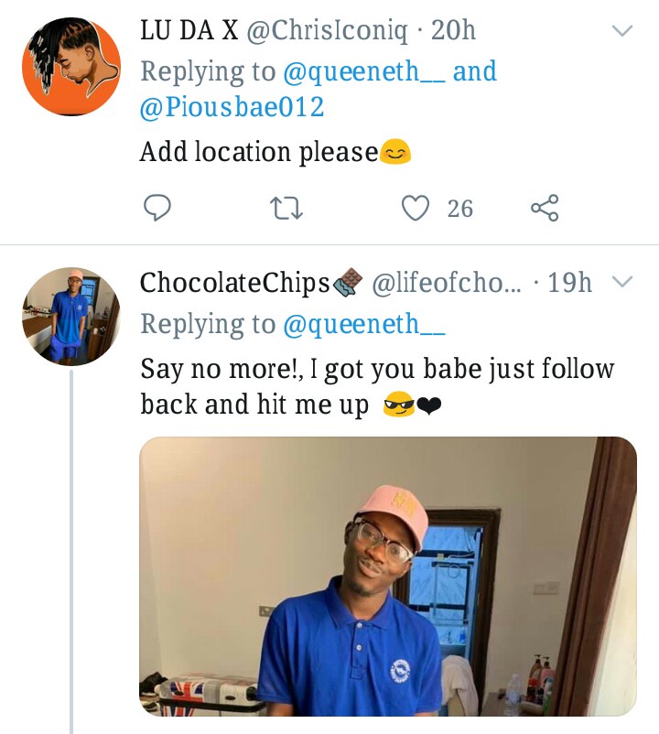This screenshot has height=734, width=659.
Task: Expand options chevron on LU DA X's tweet
Action: coord(622,32)
